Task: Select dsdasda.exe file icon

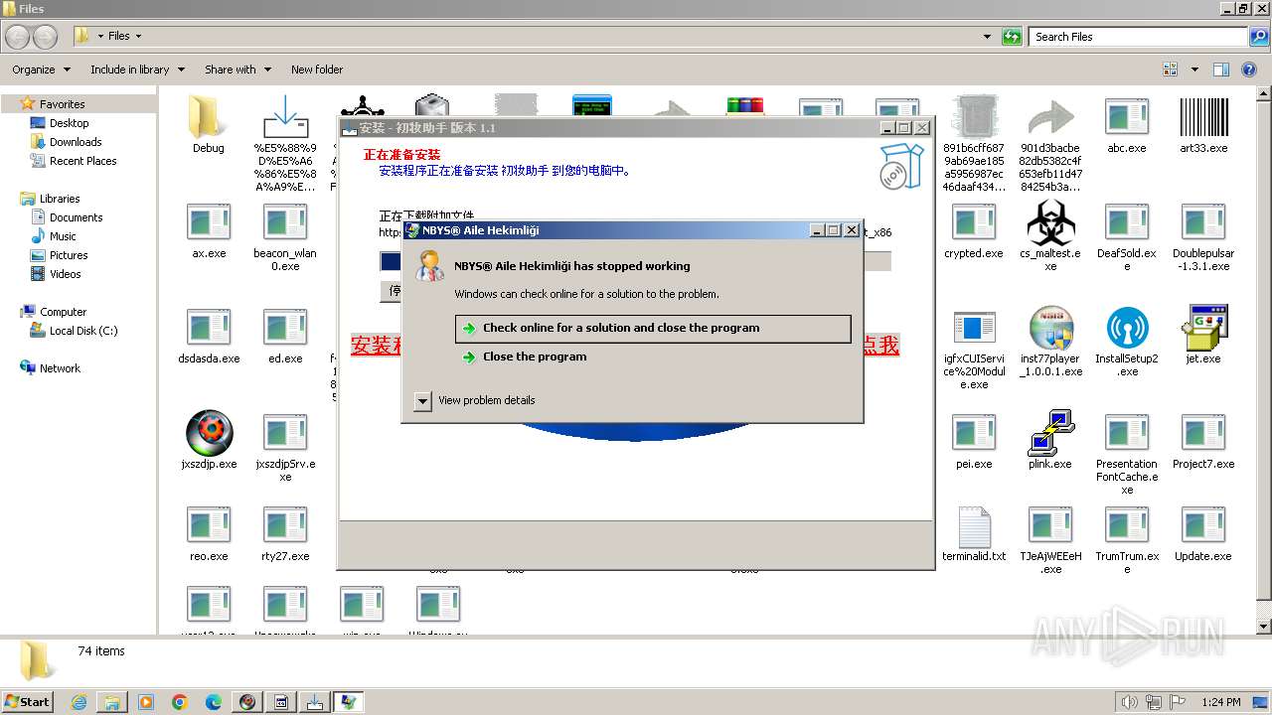Action: point(209,328)
